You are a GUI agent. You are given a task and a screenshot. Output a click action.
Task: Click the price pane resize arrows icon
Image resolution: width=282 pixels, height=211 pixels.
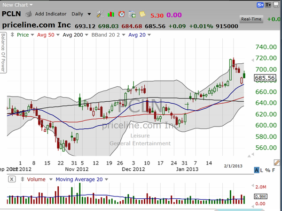[12, 34]
